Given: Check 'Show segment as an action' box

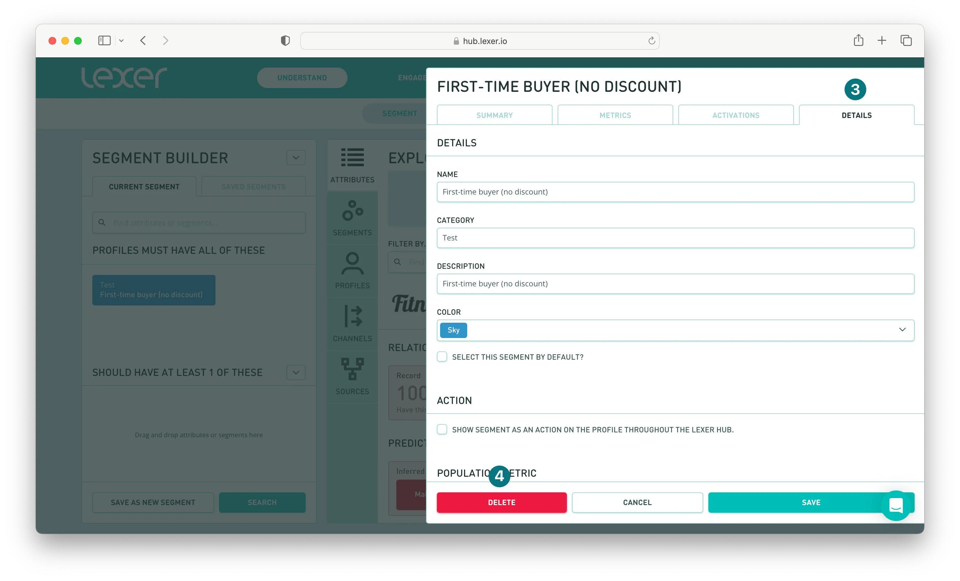Looking at the screenshot, I should [x=442, y=429].
